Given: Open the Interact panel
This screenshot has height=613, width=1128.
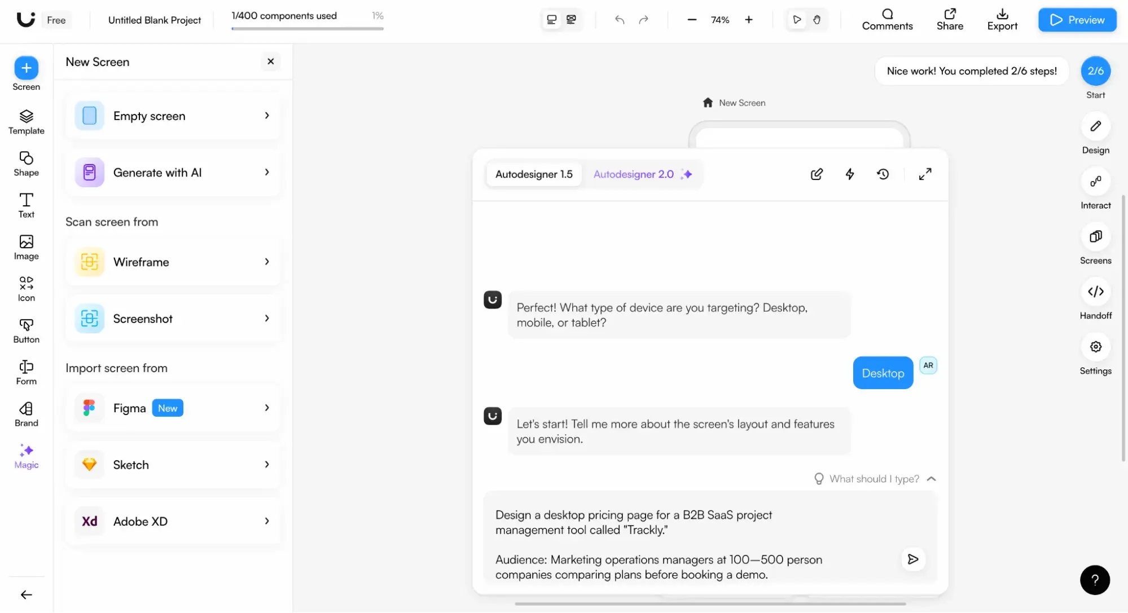Looking at the screenshot, I should [1095, 189].
